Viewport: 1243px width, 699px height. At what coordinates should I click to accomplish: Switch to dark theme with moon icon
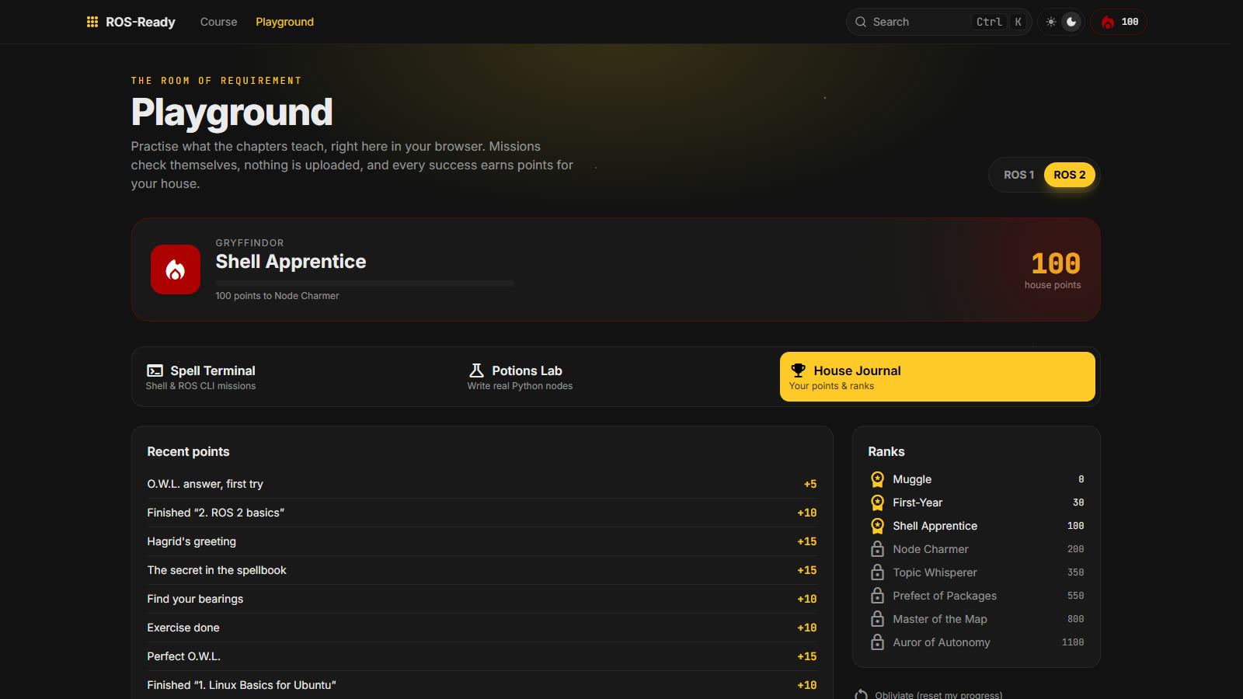point(1071,22)
